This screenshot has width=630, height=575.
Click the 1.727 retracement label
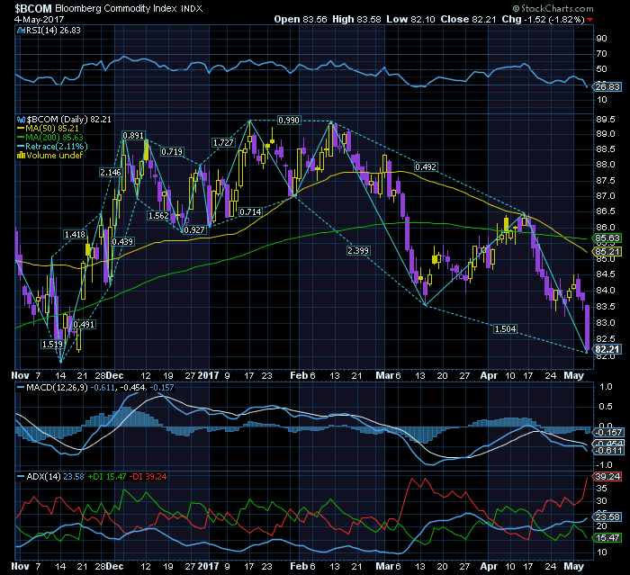coord(223,143)
